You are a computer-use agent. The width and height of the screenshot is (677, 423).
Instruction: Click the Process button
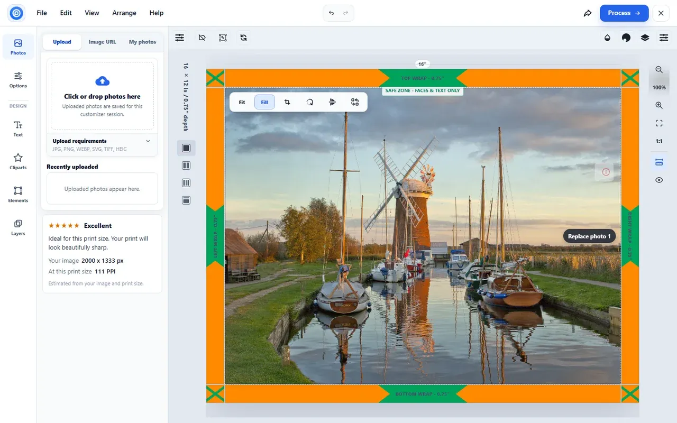tap(624, 13)
